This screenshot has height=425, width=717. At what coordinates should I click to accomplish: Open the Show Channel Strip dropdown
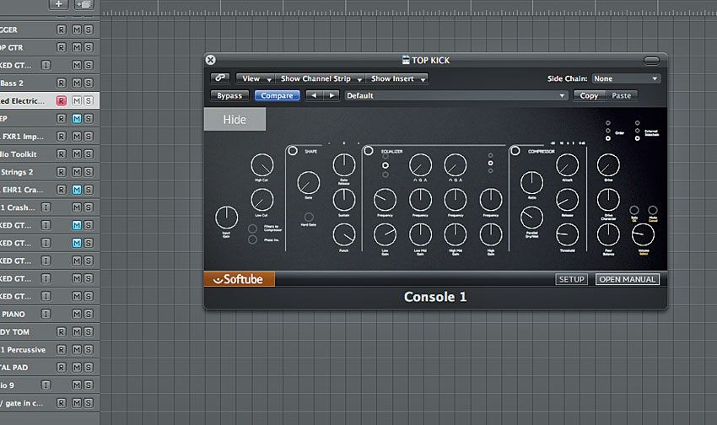320,78
